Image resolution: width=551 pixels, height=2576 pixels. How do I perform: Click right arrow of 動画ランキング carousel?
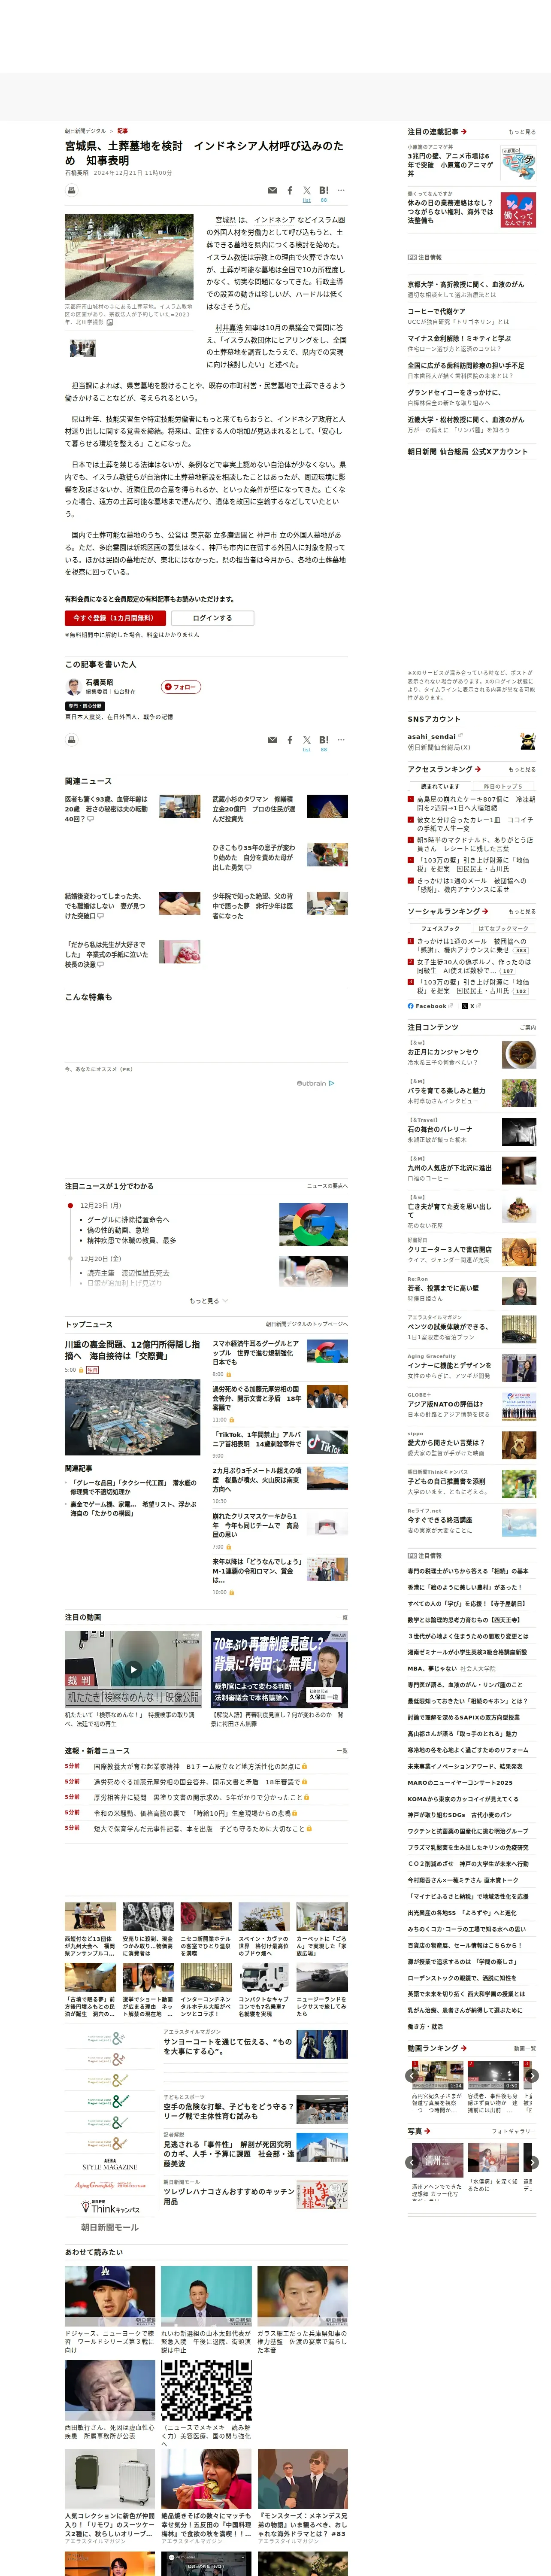[x=532, y=2076]
